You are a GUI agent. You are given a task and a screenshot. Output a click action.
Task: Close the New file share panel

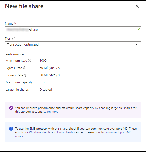point(137,6)
